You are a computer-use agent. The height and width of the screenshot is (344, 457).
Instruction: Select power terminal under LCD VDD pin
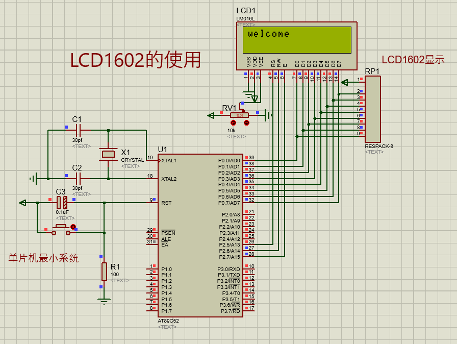(255, 99)
